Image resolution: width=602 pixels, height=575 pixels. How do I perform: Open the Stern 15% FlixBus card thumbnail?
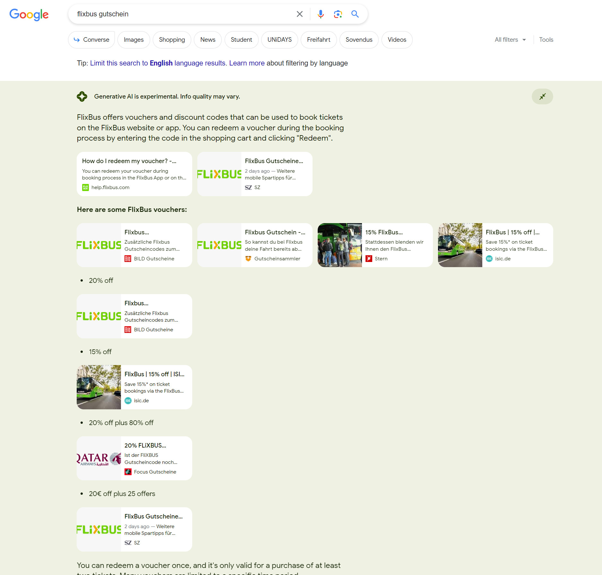[x=340, y=245]
